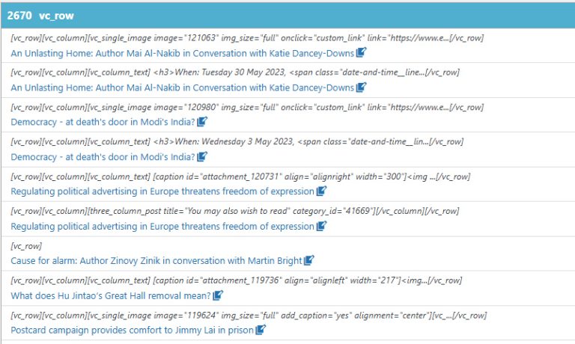Open Cause for alarm Zinovy Zinik link
The width and height of the screenshot is (575, 344).
click(156, 261)
